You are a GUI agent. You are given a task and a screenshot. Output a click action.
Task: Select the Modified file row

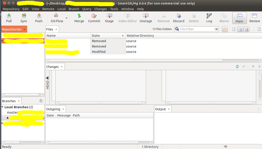point(154,52)
